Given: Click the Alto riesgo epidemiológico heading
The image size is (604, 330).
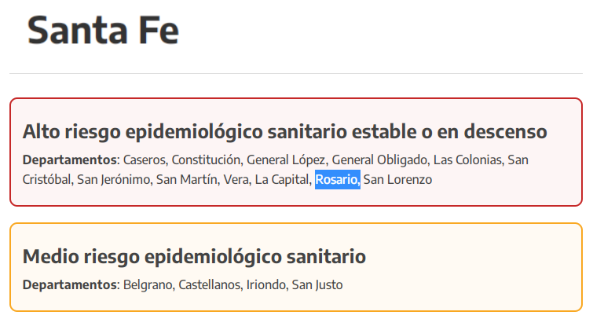Looking at the screenshot, I should (284, 131).
